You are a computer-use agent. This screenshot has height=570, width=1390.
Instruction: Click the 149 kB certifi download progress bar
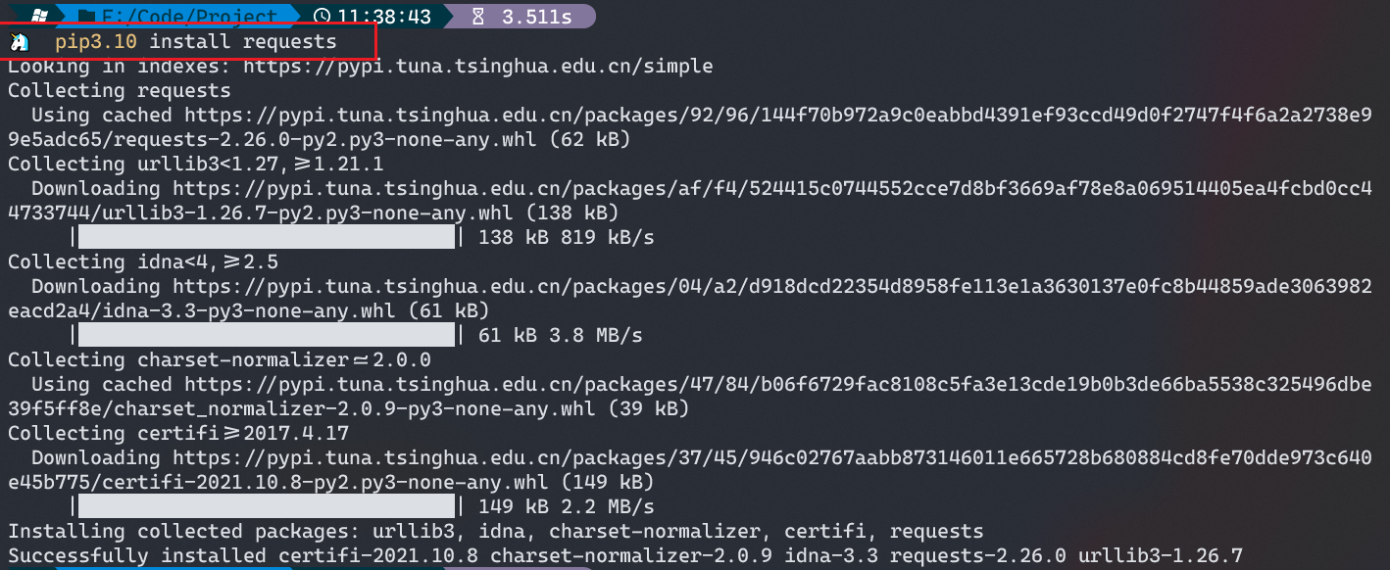pos(267,506)
